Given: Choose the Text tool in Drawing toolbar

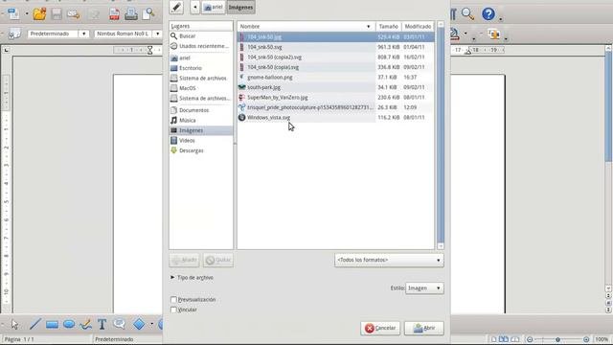Looking at the screenshot, I should 102,324.
